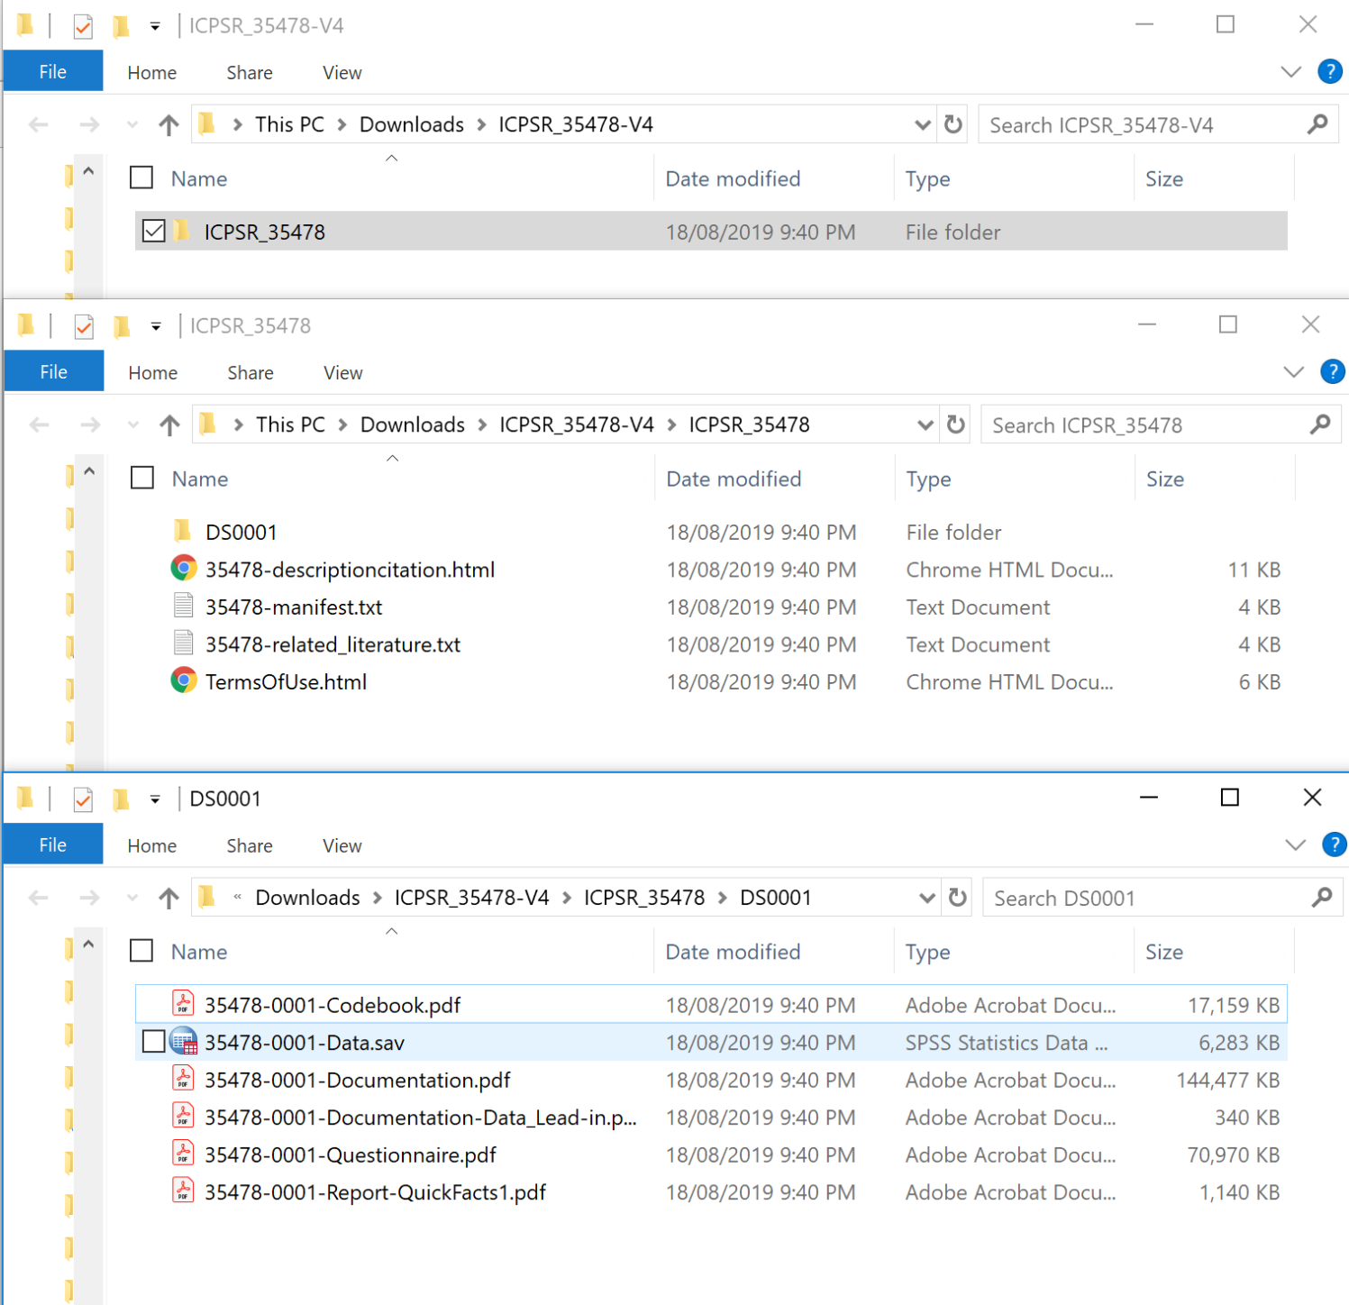
Task: Click the ICPSR_35478 folder icon in top window
Action: [182, 230]
